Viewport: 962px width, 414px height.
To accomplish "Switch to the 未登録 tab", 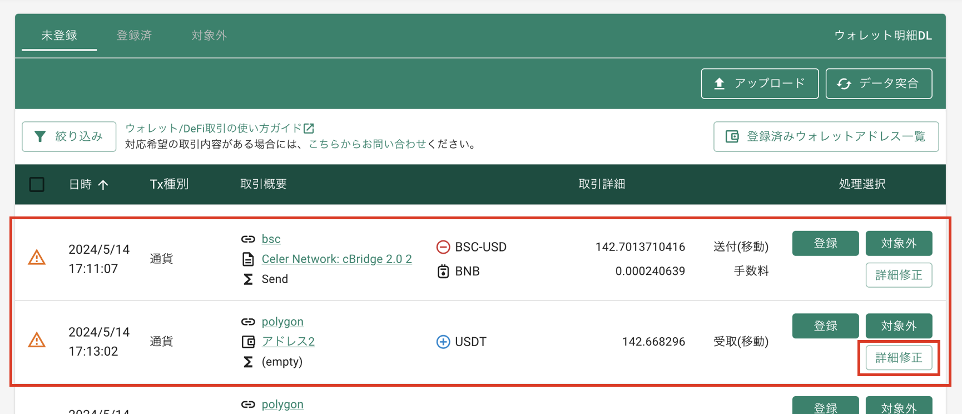I will [x=59, y=36].
